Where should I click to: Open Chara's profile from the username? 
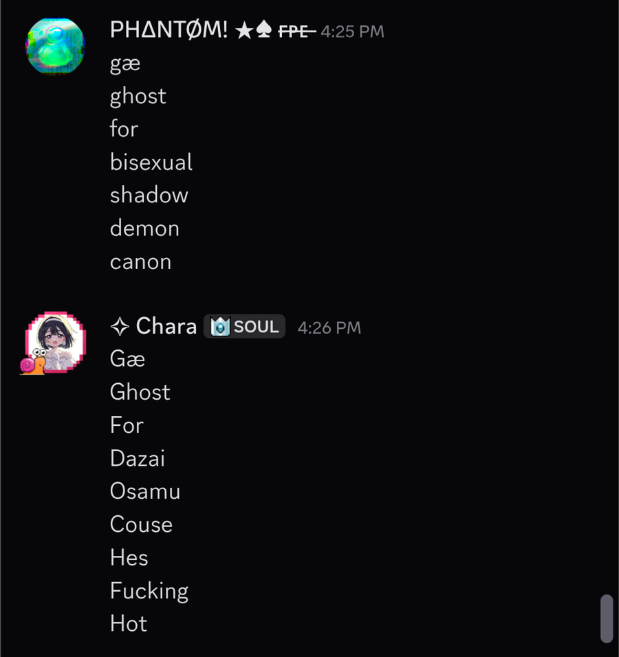(x=166, y=326)
